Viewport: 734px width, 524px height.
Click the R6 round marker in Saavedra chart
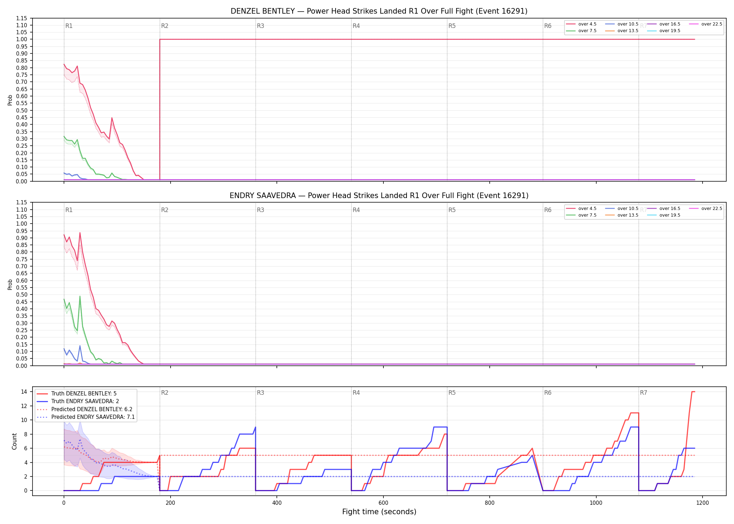(x=548, y=210)
